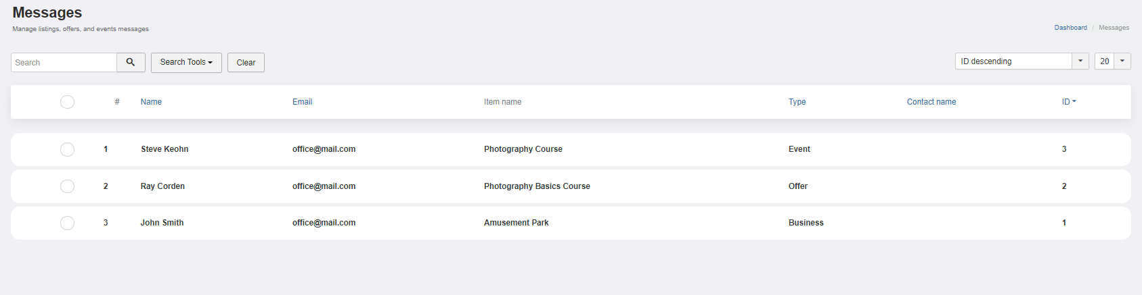Click the magnifying glass search icon

[x=131, y=62]
